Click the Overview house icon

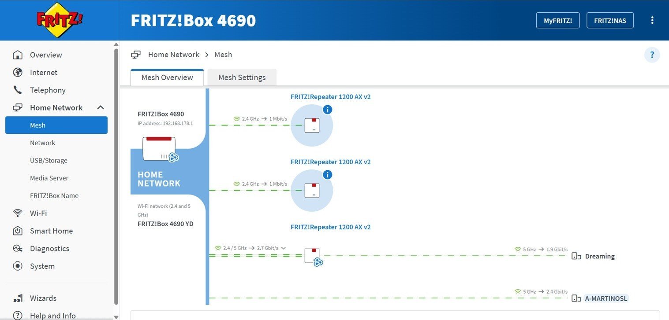click(x=18, y=55)
